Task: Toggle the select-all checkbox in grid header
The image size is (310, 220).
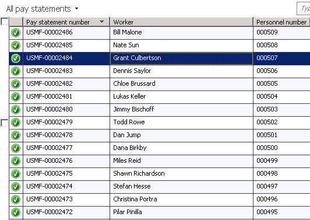Action: pos(4,22)
